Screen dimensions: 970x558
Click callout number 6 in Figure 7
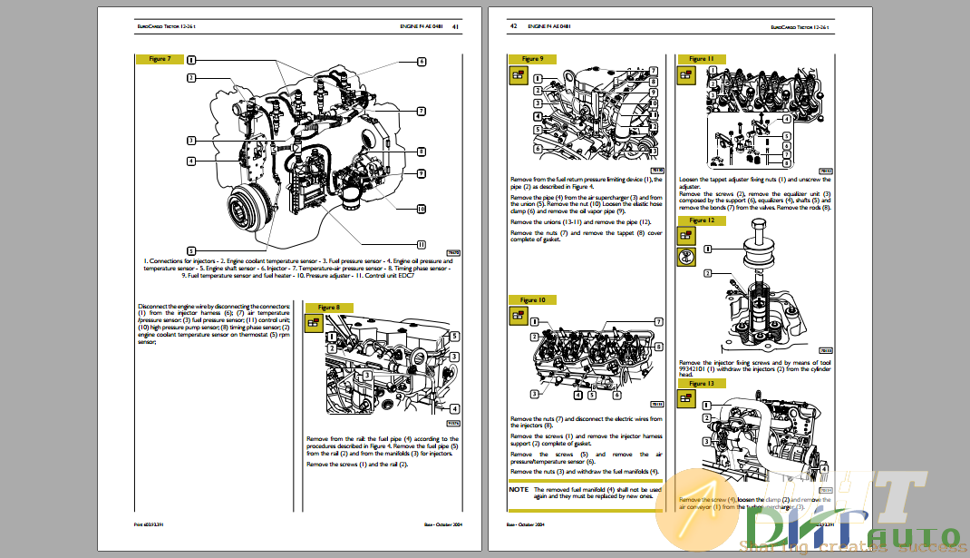pyautogui.click(x=422, y=62)
